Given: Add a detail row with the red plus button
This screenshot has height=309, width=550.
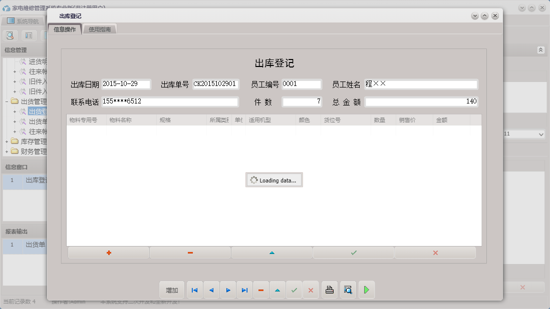Looking at the screenshot, I should click(108, 252).
